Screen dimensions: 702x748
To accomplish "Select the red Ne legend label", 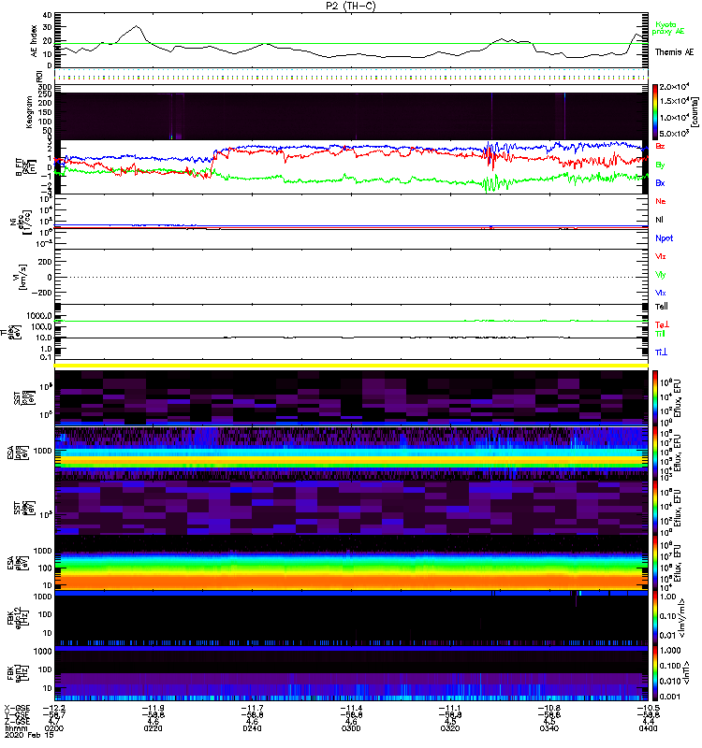I will pyautogui.click(x=661, y=201).
